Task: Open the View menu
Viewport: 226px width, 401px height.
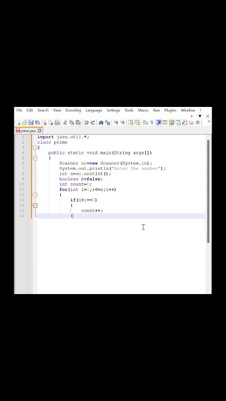Action: [57, 110]
